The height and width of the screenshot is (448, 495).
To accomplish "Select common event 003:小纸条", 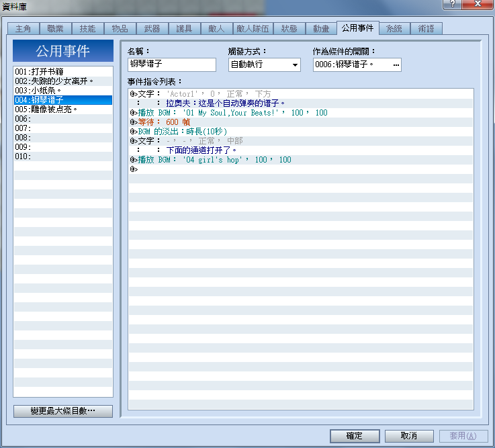I will coord(63,91).
